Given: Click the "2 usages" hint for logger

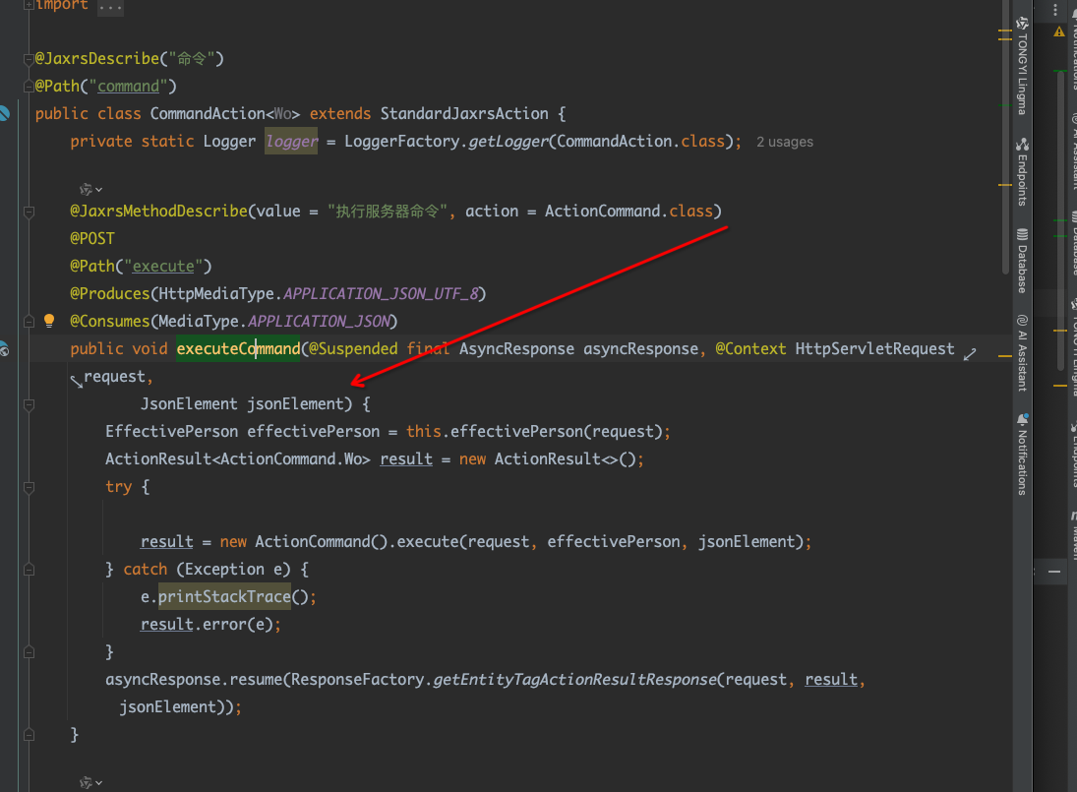Looking at the screenshot, I should [784, 142].
